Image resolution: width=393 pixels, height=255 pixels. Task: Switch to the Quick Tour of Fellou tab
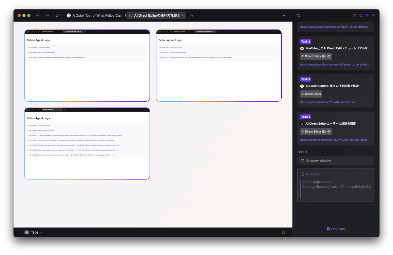[95, 15]
